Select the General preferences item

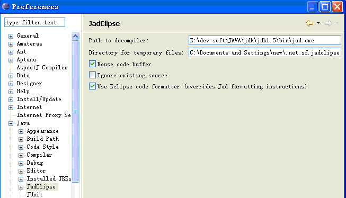(x=28, y=35)
